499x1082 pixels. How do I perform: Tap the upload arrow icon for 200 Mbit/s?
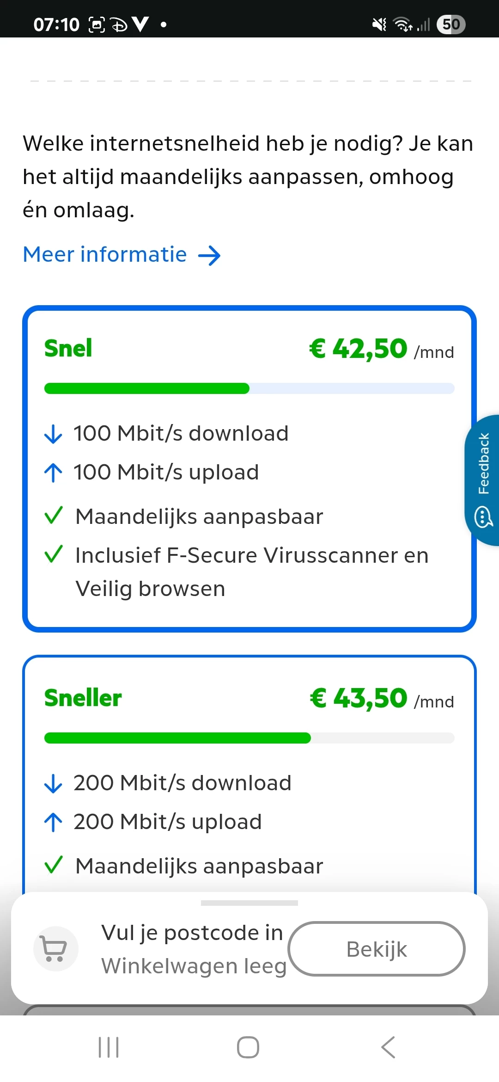click(x=53, y=822)
